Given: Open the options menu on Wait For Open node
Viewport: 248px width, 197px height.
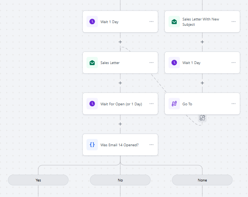Looking at the screenshot, I should pyautogui.click(x=151, y=104).
